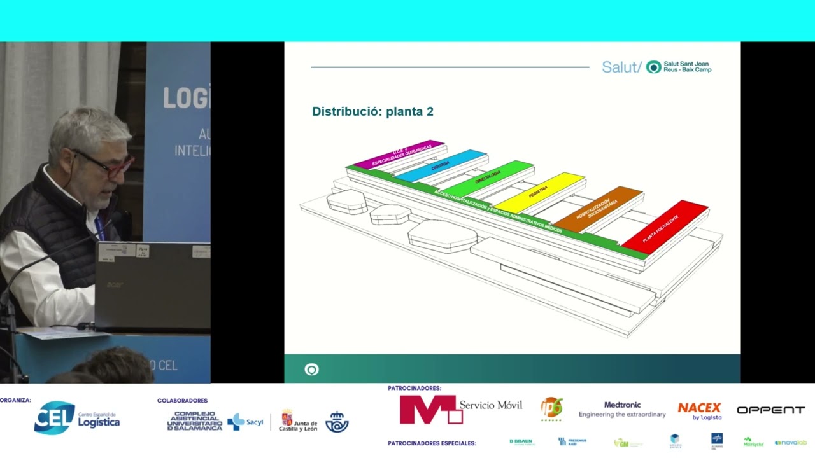The height and width of the screenshot is (458, 815).
Task: Click the Acceso Hospitalización green corridor strip
Action: pos(497,212)
